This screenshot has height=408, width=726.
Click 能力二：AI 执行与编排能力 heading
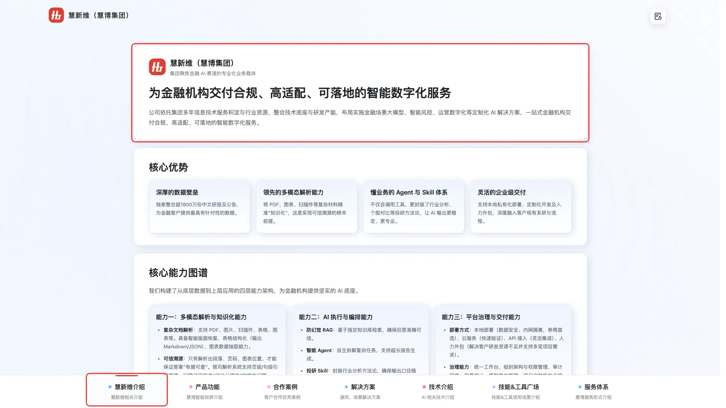click(336, 317)
